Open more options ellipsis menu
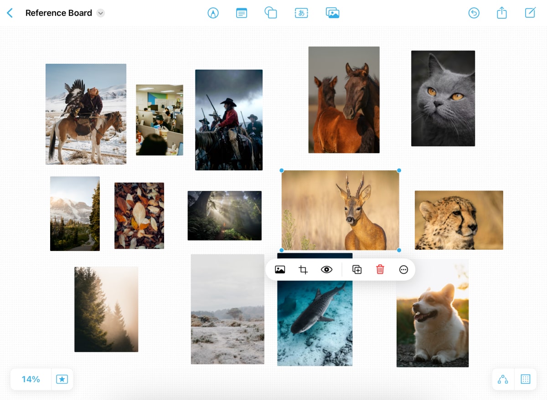Image resolution: width=547 pixels, height=400 pixels. click(403, 270)
